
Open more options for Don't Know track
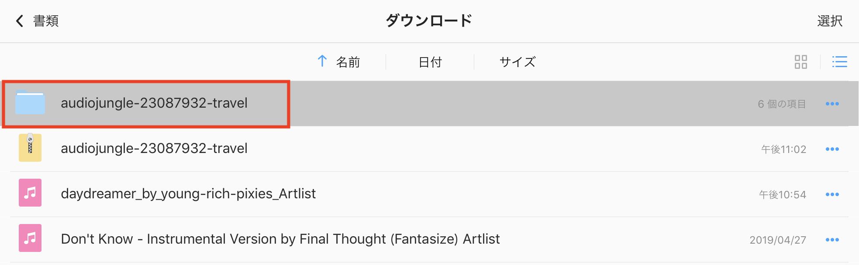tap(832, 240)
